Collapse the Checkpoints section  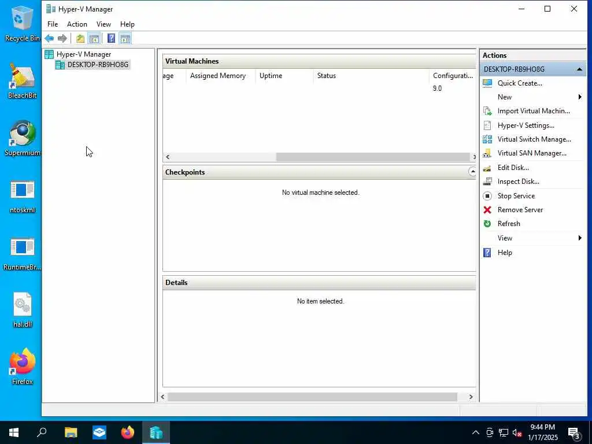pos(472,172)
